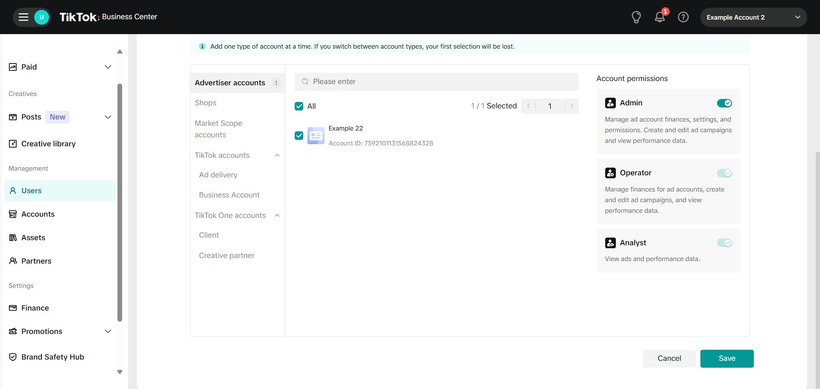The width and height of the screenshot is (820, 389).
Task: Click the Finance sidebar icon
Action: coord(13,308)
